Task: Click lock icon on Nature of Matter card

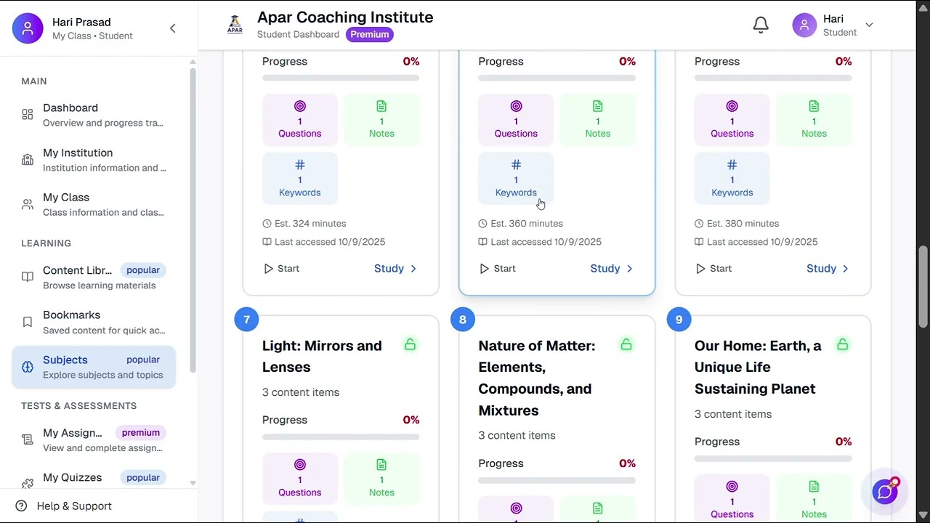Action: tap(626, 344)
